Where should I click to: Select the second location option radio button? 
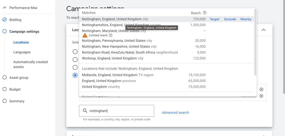(x=75, y=60)
